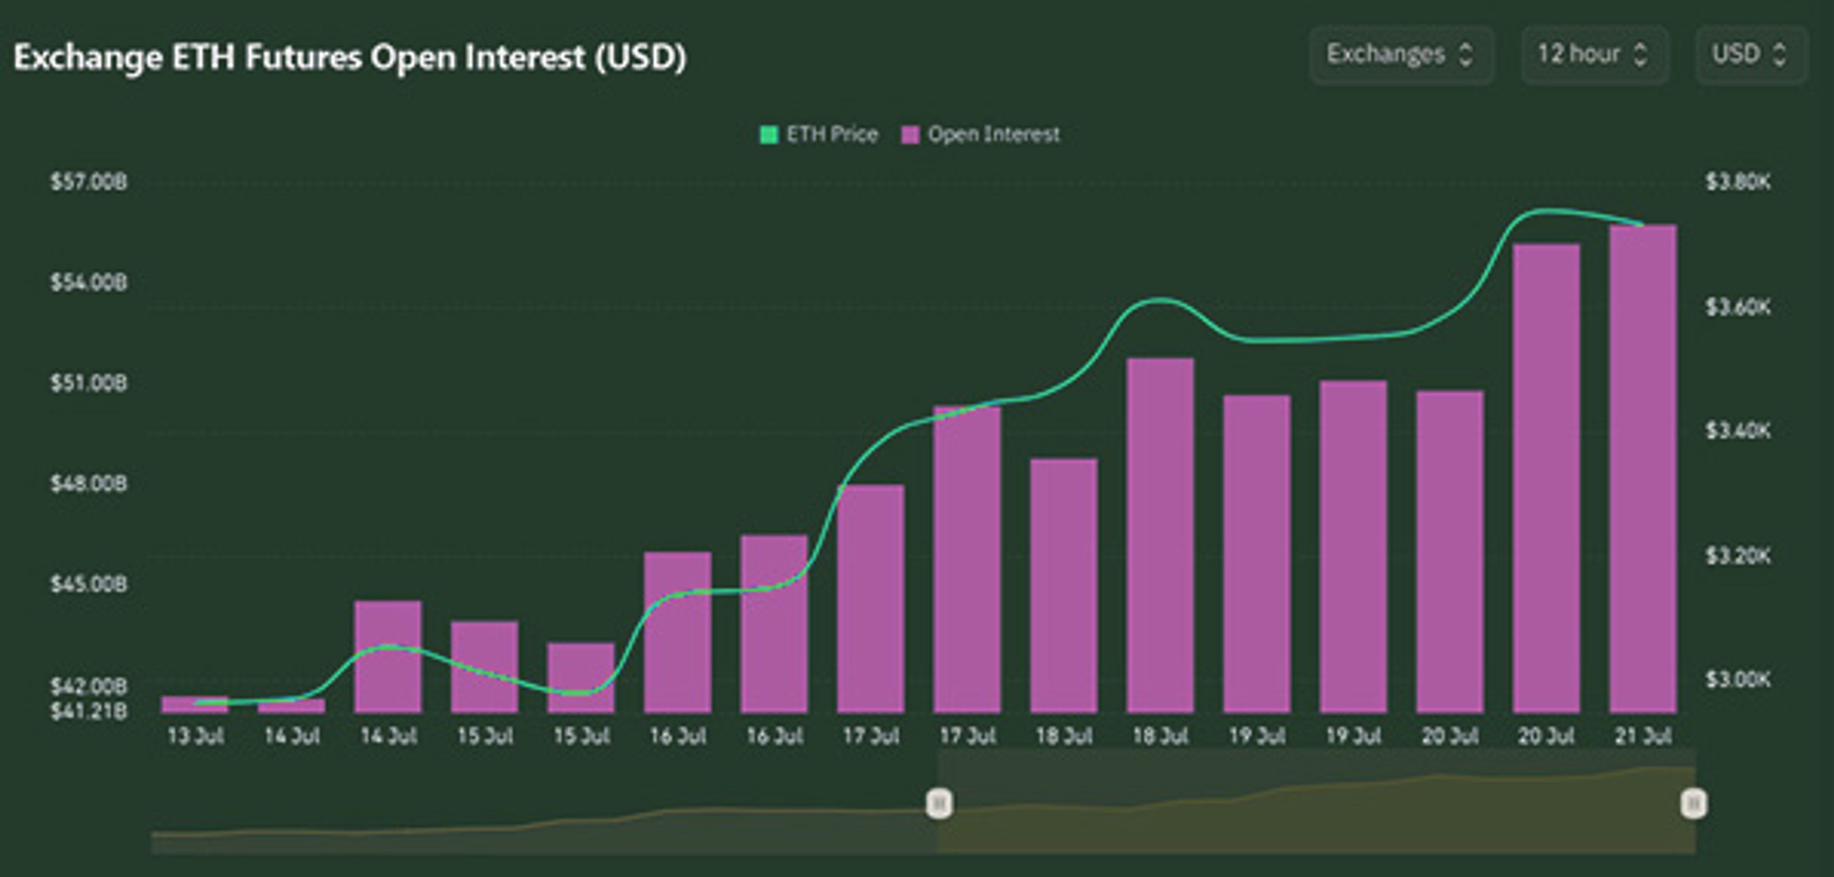Toggle the Open Interest legend entry
This screenshot has width=1834, height=877.
click(981, 135)
